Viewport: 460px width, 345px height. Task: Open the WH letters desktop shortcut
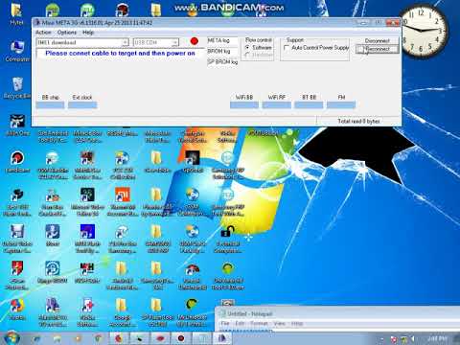87,272
